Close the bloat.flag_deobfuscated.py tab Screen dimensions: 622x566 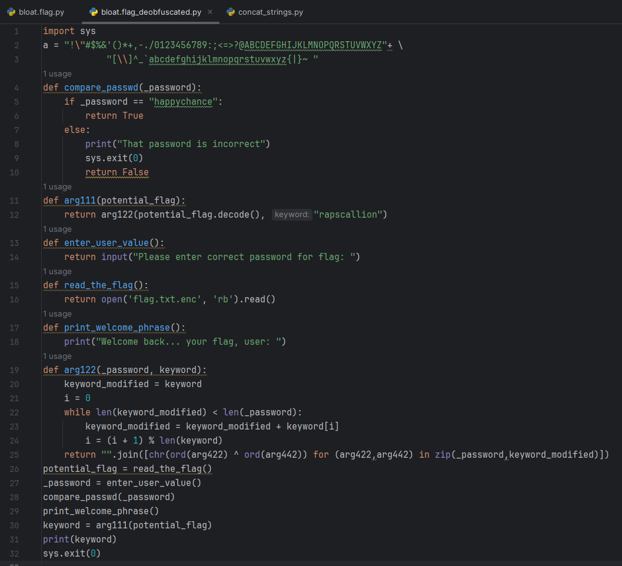[211, 12]
